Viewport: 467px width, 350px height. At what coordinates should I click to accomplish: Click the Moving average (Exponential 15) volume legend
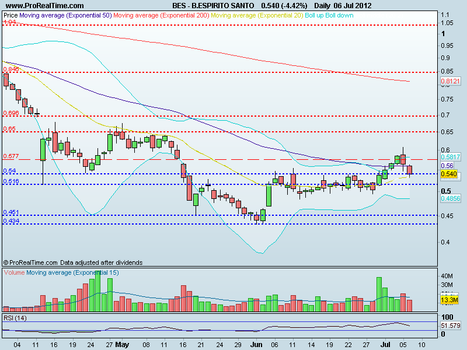point(72,272)
